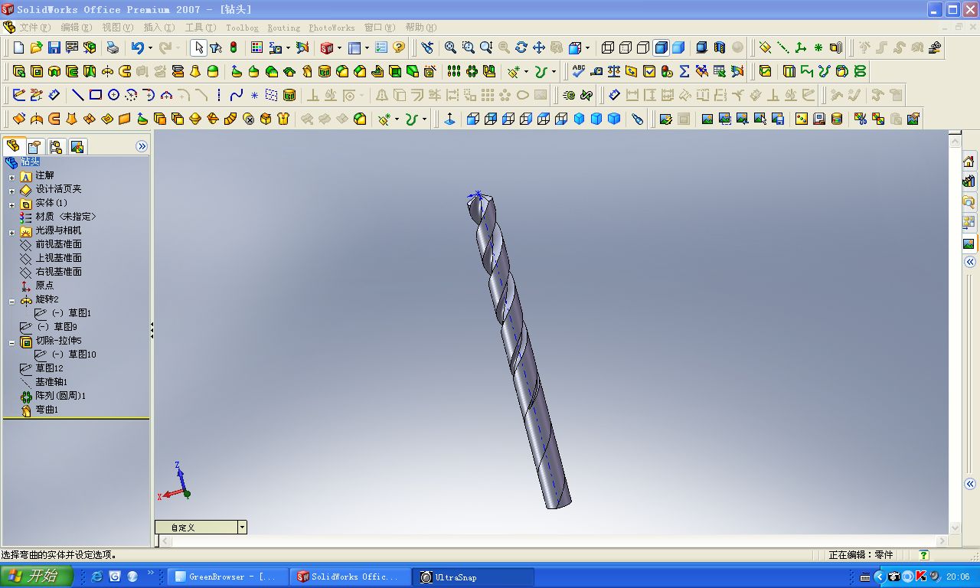Switch to UltraSnap taskbar button
The height and width of the screenshot is (588, 980).
point(473,577)
